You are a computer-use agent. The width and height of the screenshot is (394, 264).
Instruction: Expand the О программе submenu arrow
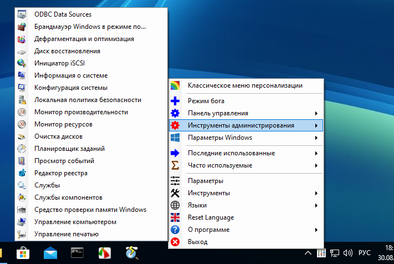(316, 230)
